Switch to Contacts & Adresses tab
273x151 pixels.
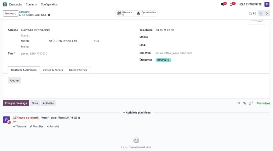click(x=24, y=70)
